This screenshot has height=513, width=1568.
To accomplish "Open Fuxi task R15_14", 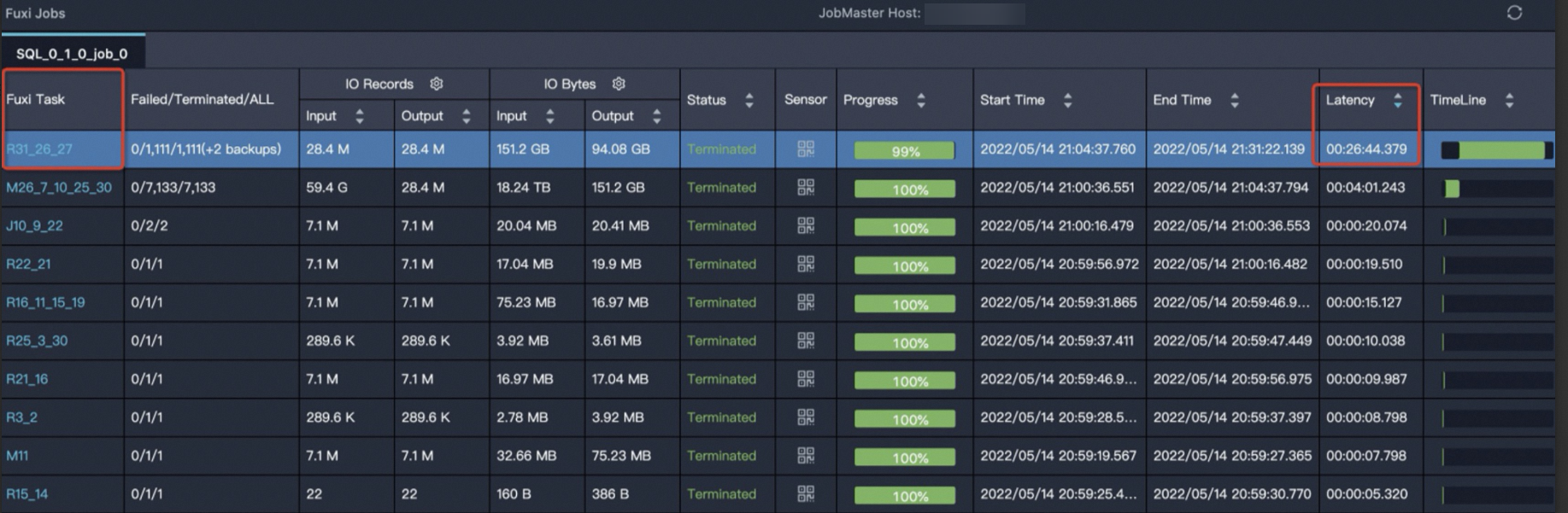I will [x=27, y=494].
